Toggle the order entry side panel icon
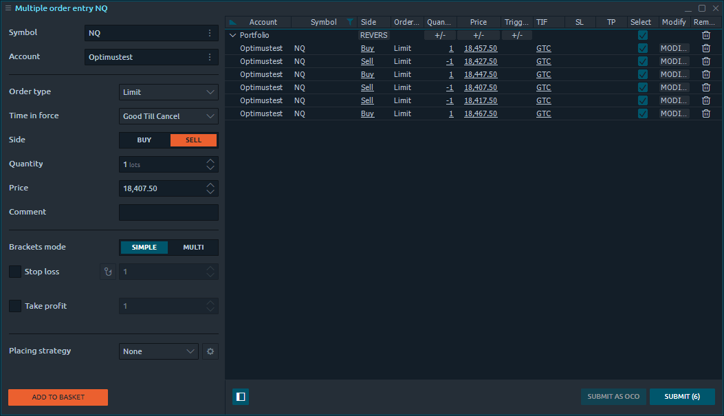 [241, 397]
